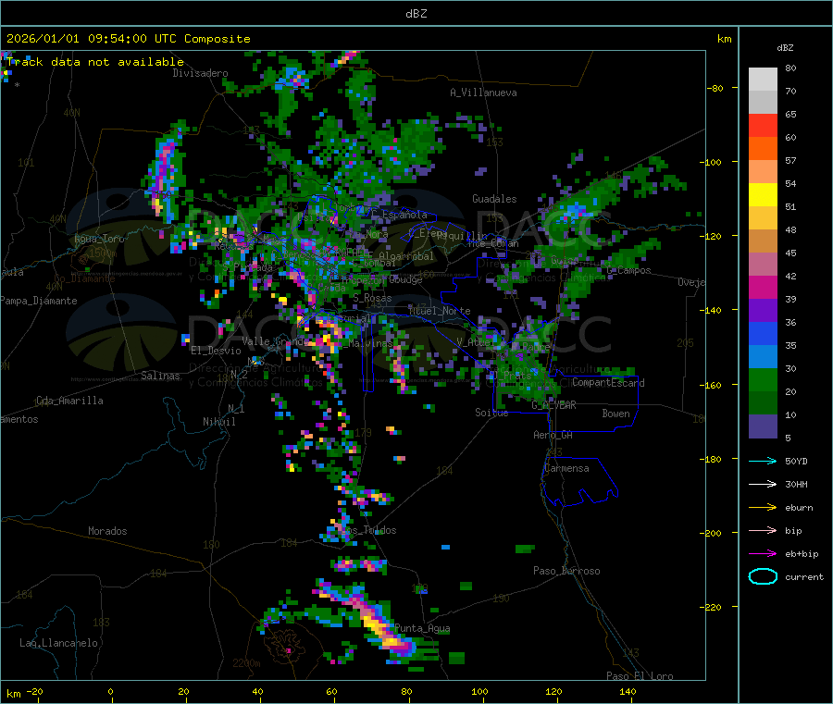The width and height of the screenshot is (833, 704).
Task: Click the 'Paso_El_Loro' map label
Action: (640, 676)
